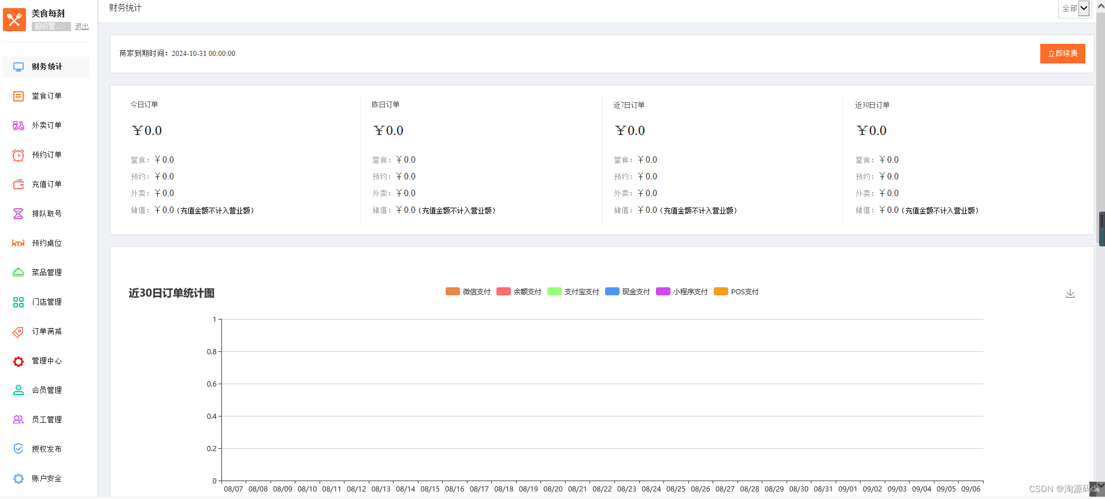Click the 09/06 x-axis label
1105x499 pixels.
point(970,489)
